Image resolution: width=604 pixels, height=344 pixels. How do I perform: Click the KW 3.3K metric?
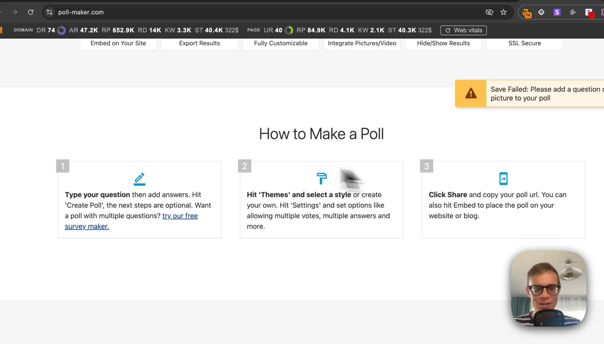coord(178,30)
